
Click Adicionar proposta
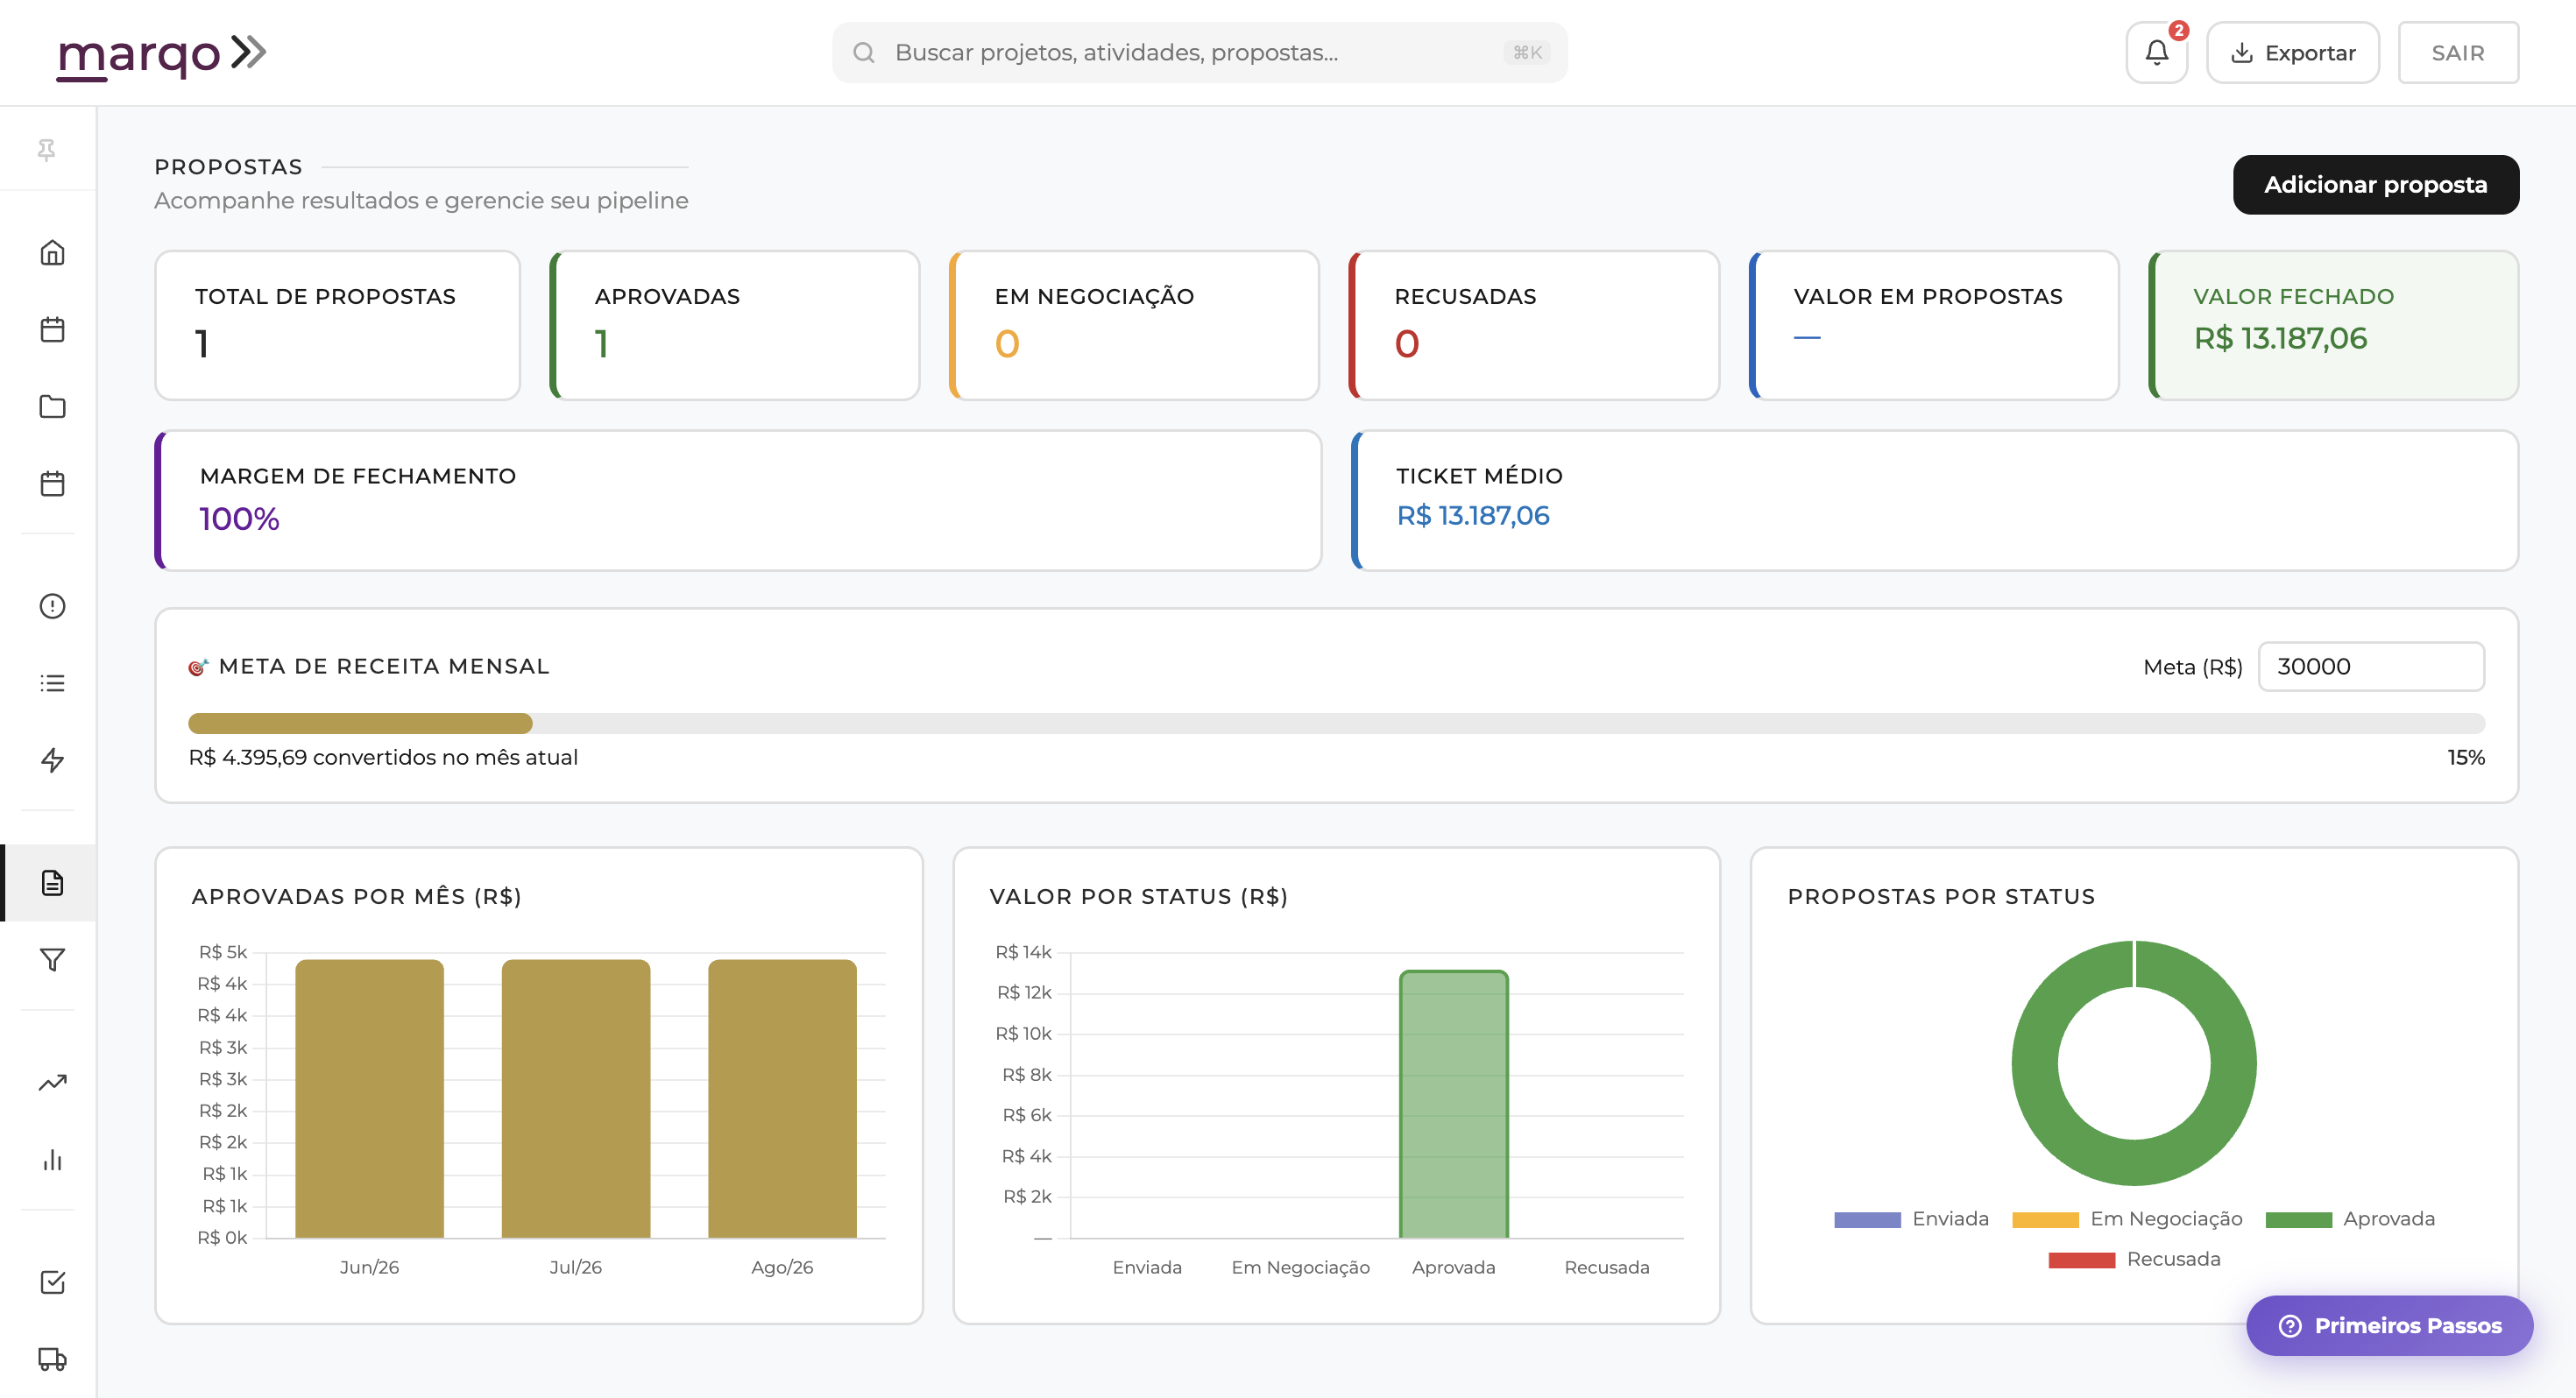point(2376,185)
